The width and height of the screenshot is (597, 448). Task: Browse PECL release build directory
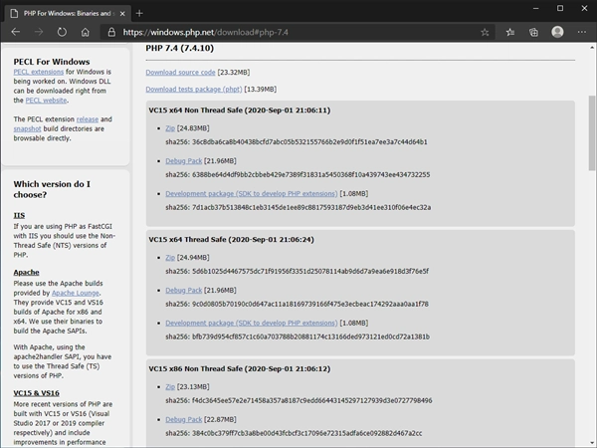88,119
